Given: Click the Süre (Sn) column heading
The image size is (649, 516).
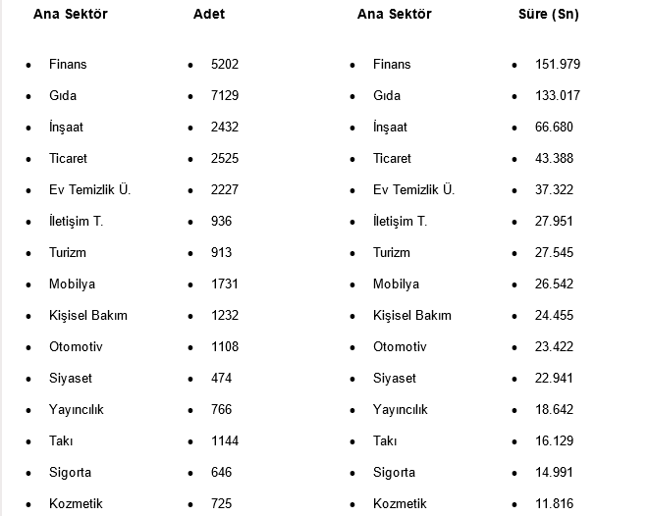Looking at the screenshot, I should (x=548, y=14).
